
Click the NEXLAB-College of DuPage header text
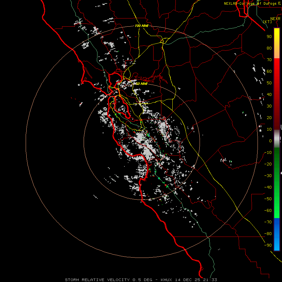(252, 3)
